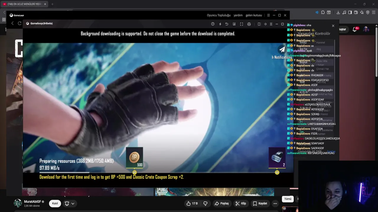Click the 'Paylaş' share button
Screen dimensions: 378x212
221,203
